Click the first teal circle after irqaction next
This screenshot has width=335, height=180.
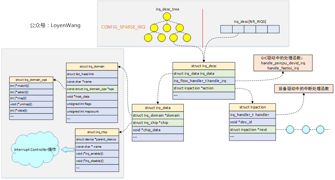point(290,129)
